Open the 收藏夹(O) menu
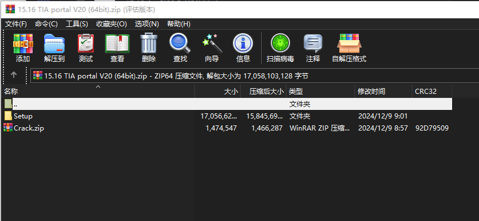 click(112, 24)
